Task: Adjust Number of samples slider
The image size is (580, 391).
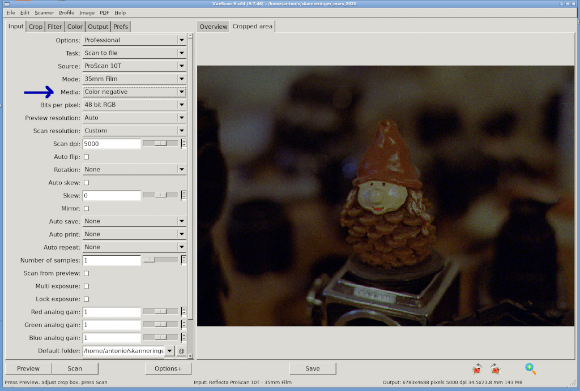Action: (x=160, y=260)
